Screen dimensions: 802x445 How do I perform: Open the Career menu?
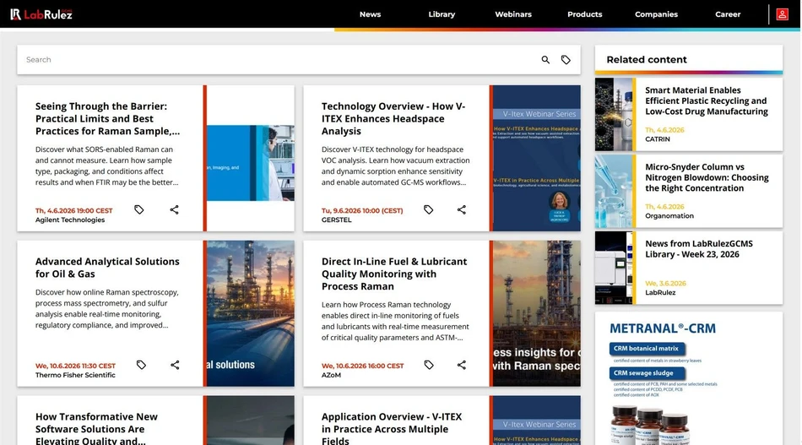pos(728,14)
